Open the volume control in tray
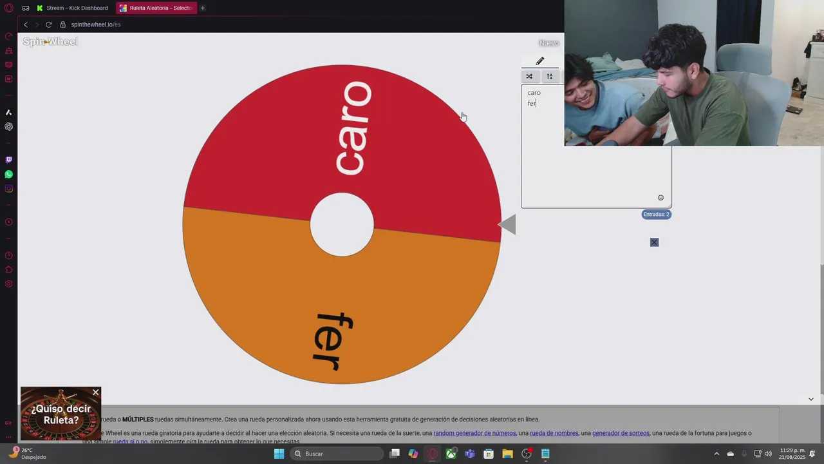824x464 pixels. [768, 454]
